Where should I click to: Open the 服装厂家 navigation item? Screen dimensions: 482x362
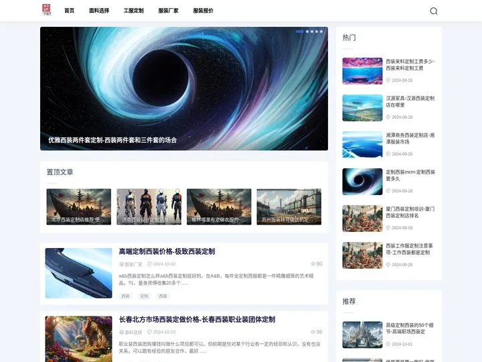(169, 11)
